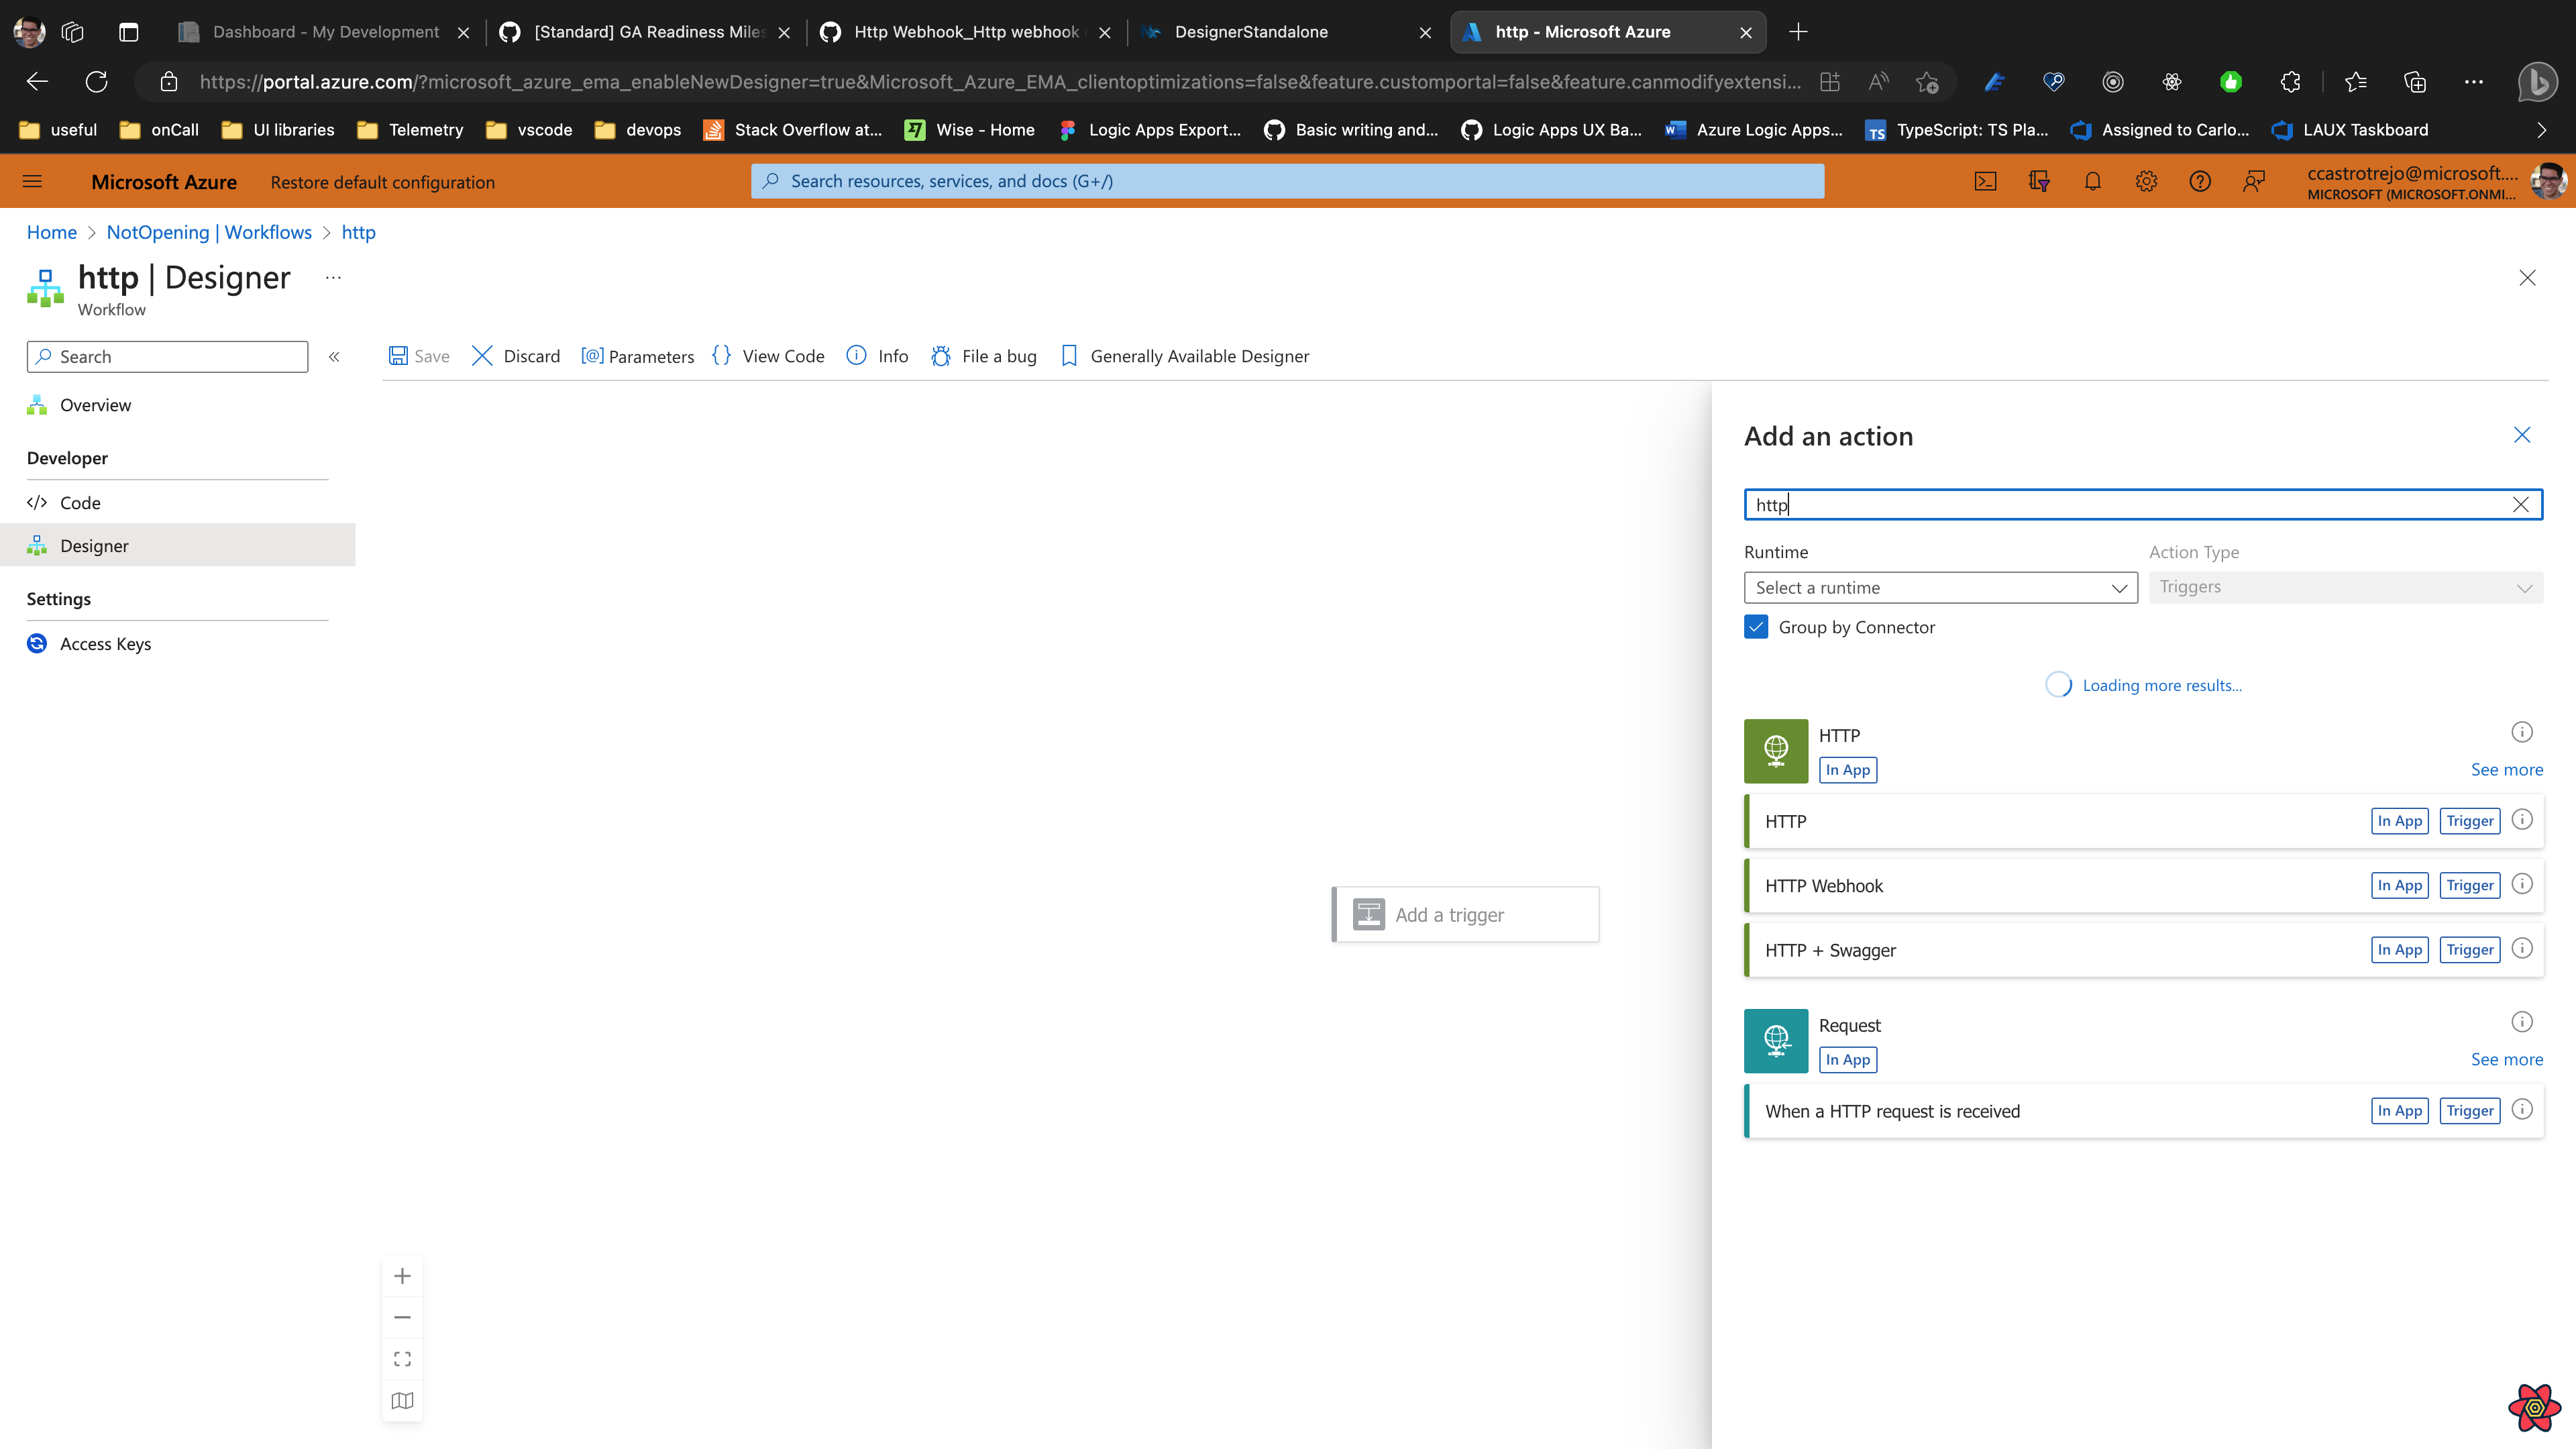Open the Code section under Developer
The height and width of the screenshot is (1449, 2576).
80,502
